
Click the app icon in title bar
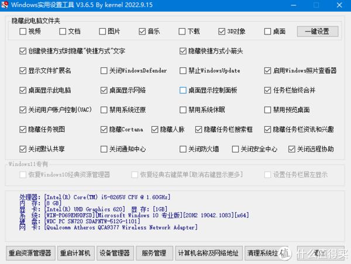point(4,5)
